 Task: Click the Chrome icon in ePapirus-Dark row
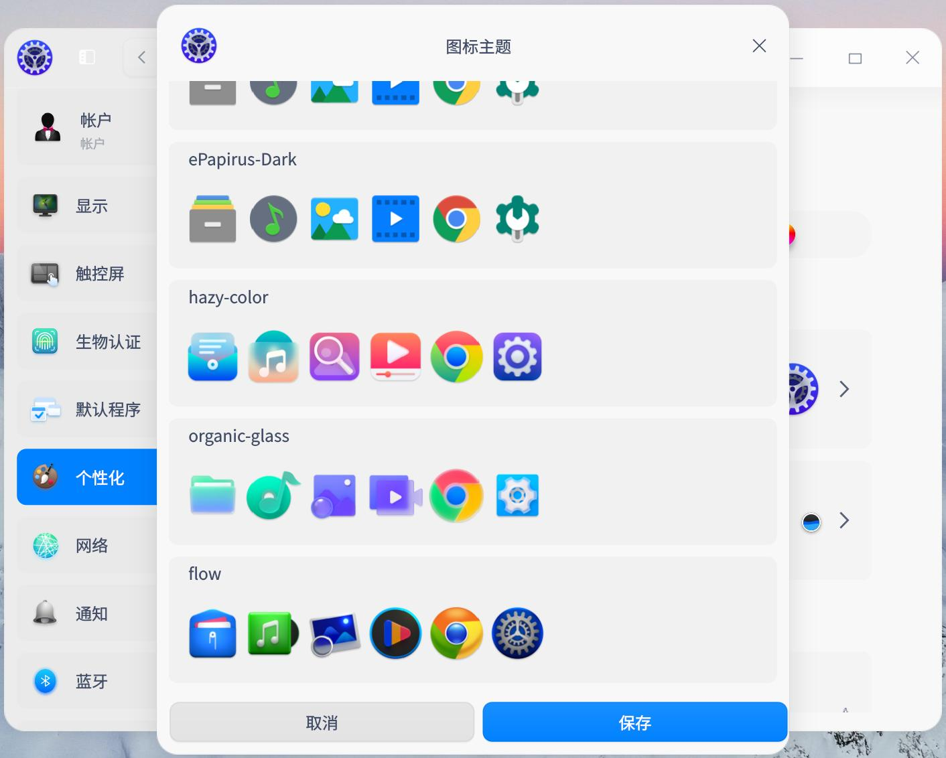pyautogui.click(x=456, y=219)
